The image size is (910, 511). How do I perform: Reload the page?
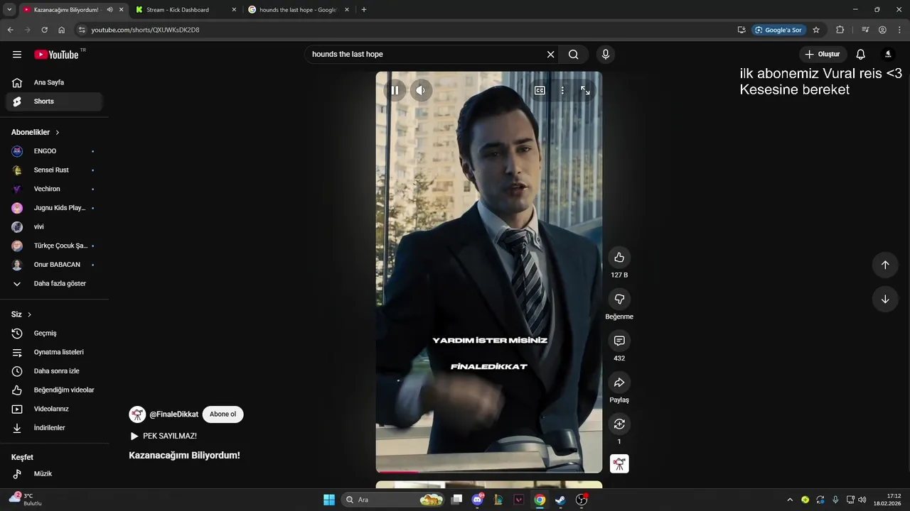(x=44, y=30)
